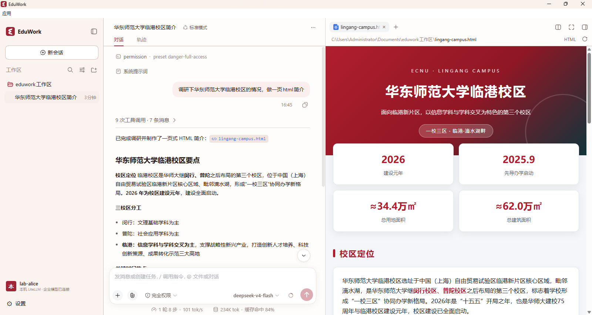Image resolution: width=592 pixels, height=315 pixels.
Task: Open a new preview tab
Action: (396, 27)
